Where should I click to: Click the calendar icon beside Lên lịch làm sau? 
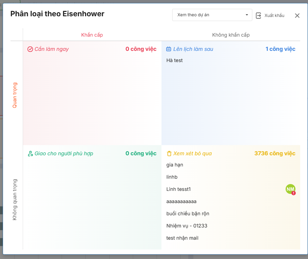169,49
